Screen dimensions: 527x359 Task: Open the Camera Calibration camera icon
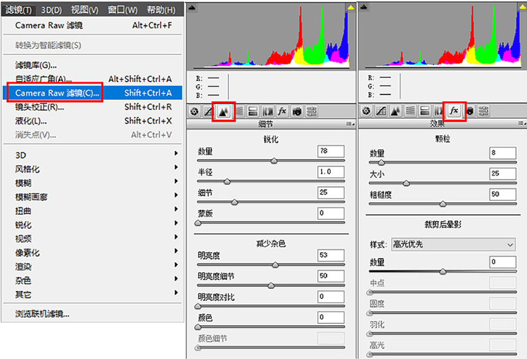point(296,111)
